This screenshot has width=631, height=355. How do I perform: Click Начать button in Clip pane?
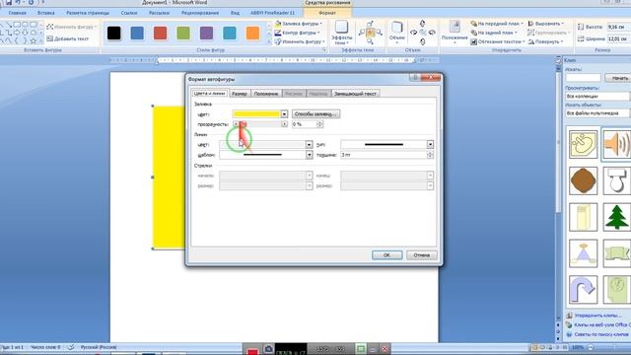(x=618, y=78)
